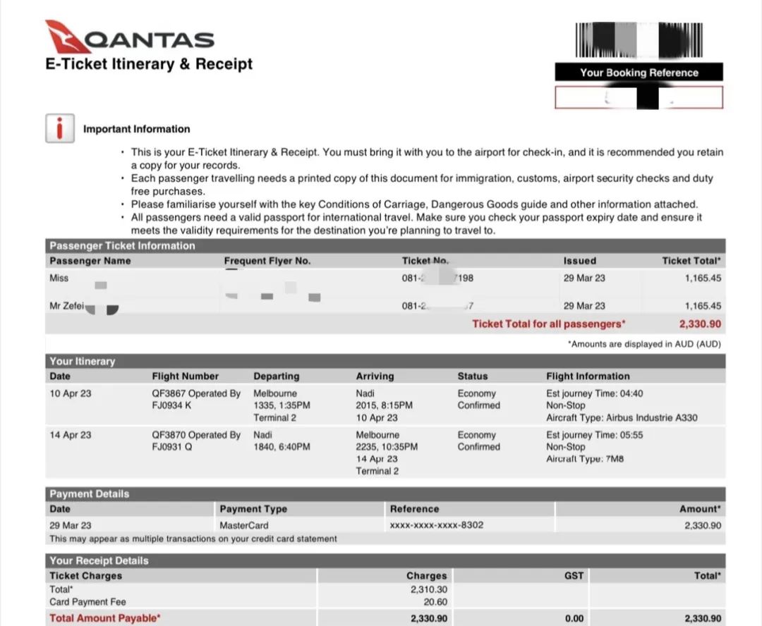Click the Ticket Total for all passengers label

(x=548, y=324)
